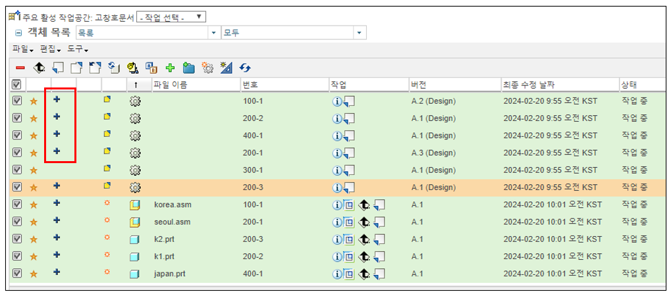The width and height of the screenshot is (671, 294).
Task: Click version A.2 (Design)
Action: (433, 101)
